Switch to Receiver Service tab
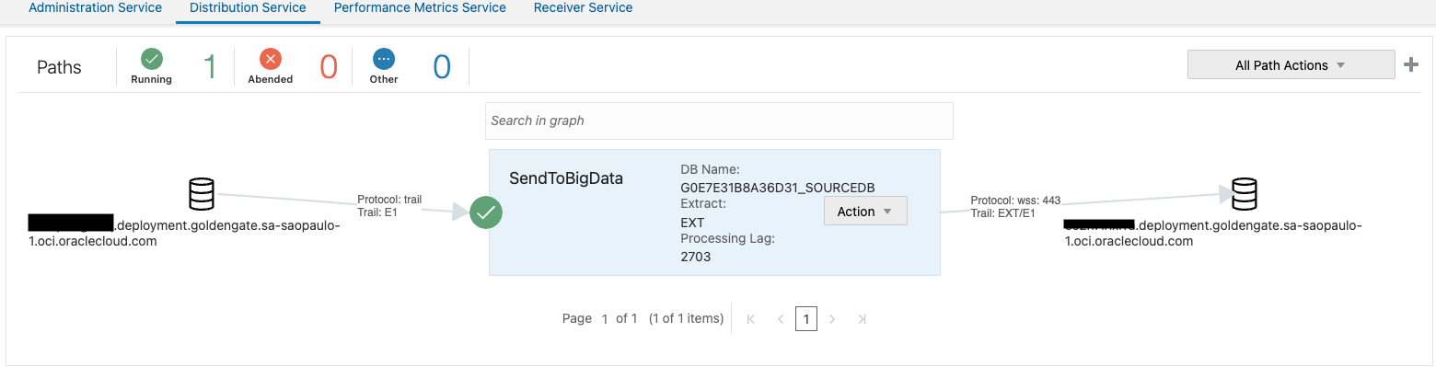 click(583, 8)
